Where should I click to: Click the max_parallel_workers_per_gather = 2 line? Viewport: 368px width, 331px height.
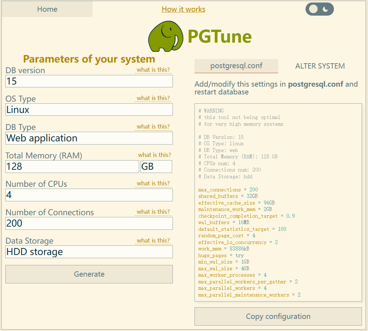point(248,282)
